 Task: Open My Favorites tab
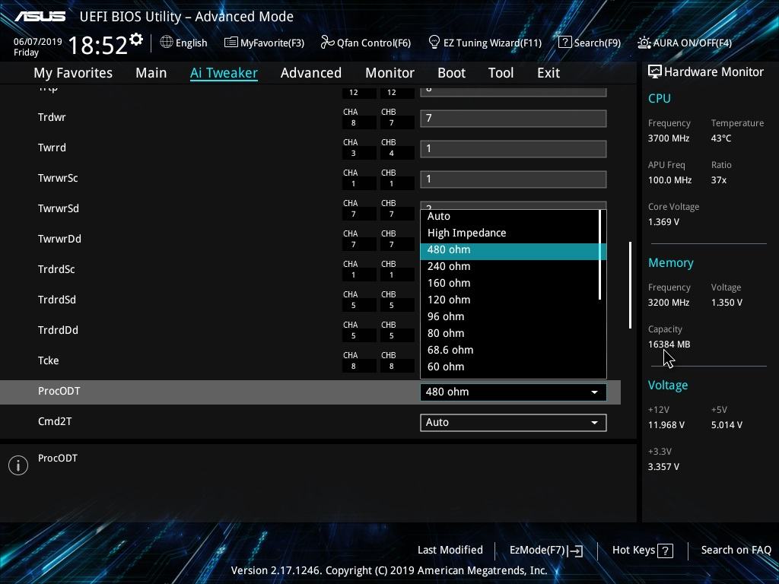[x=73, y=73]
